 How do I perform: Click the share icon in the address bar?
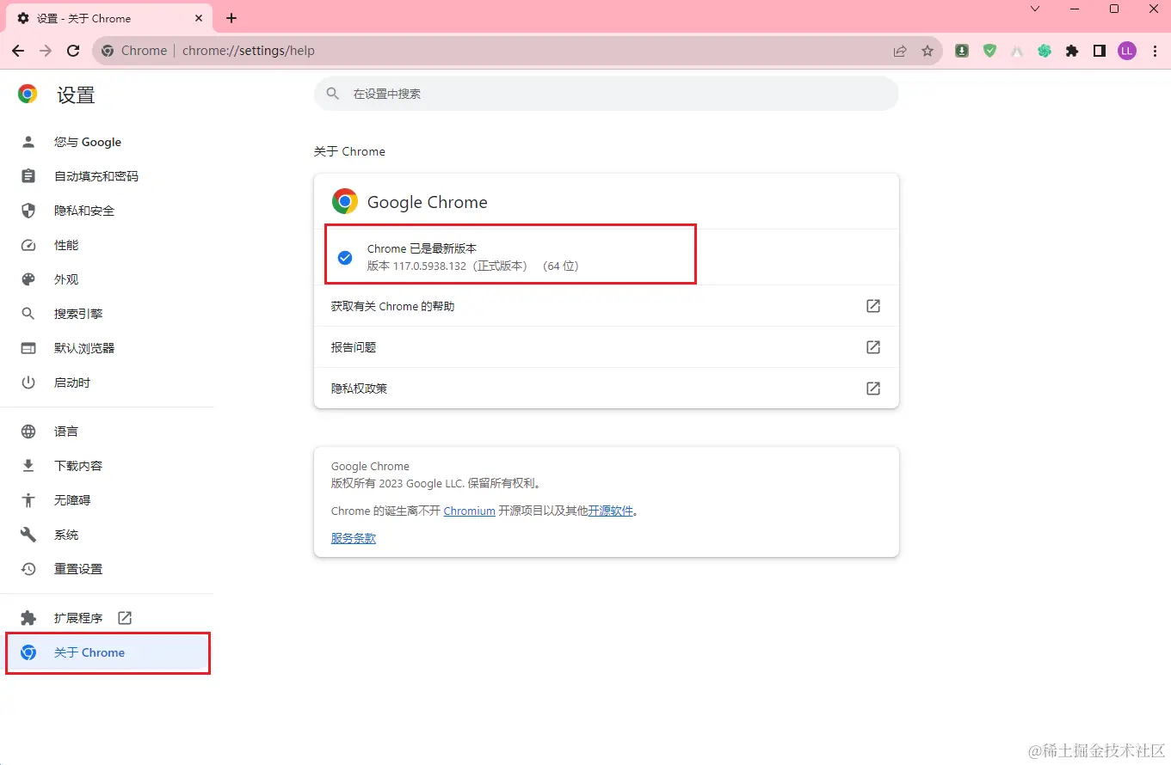click(900, 51)
